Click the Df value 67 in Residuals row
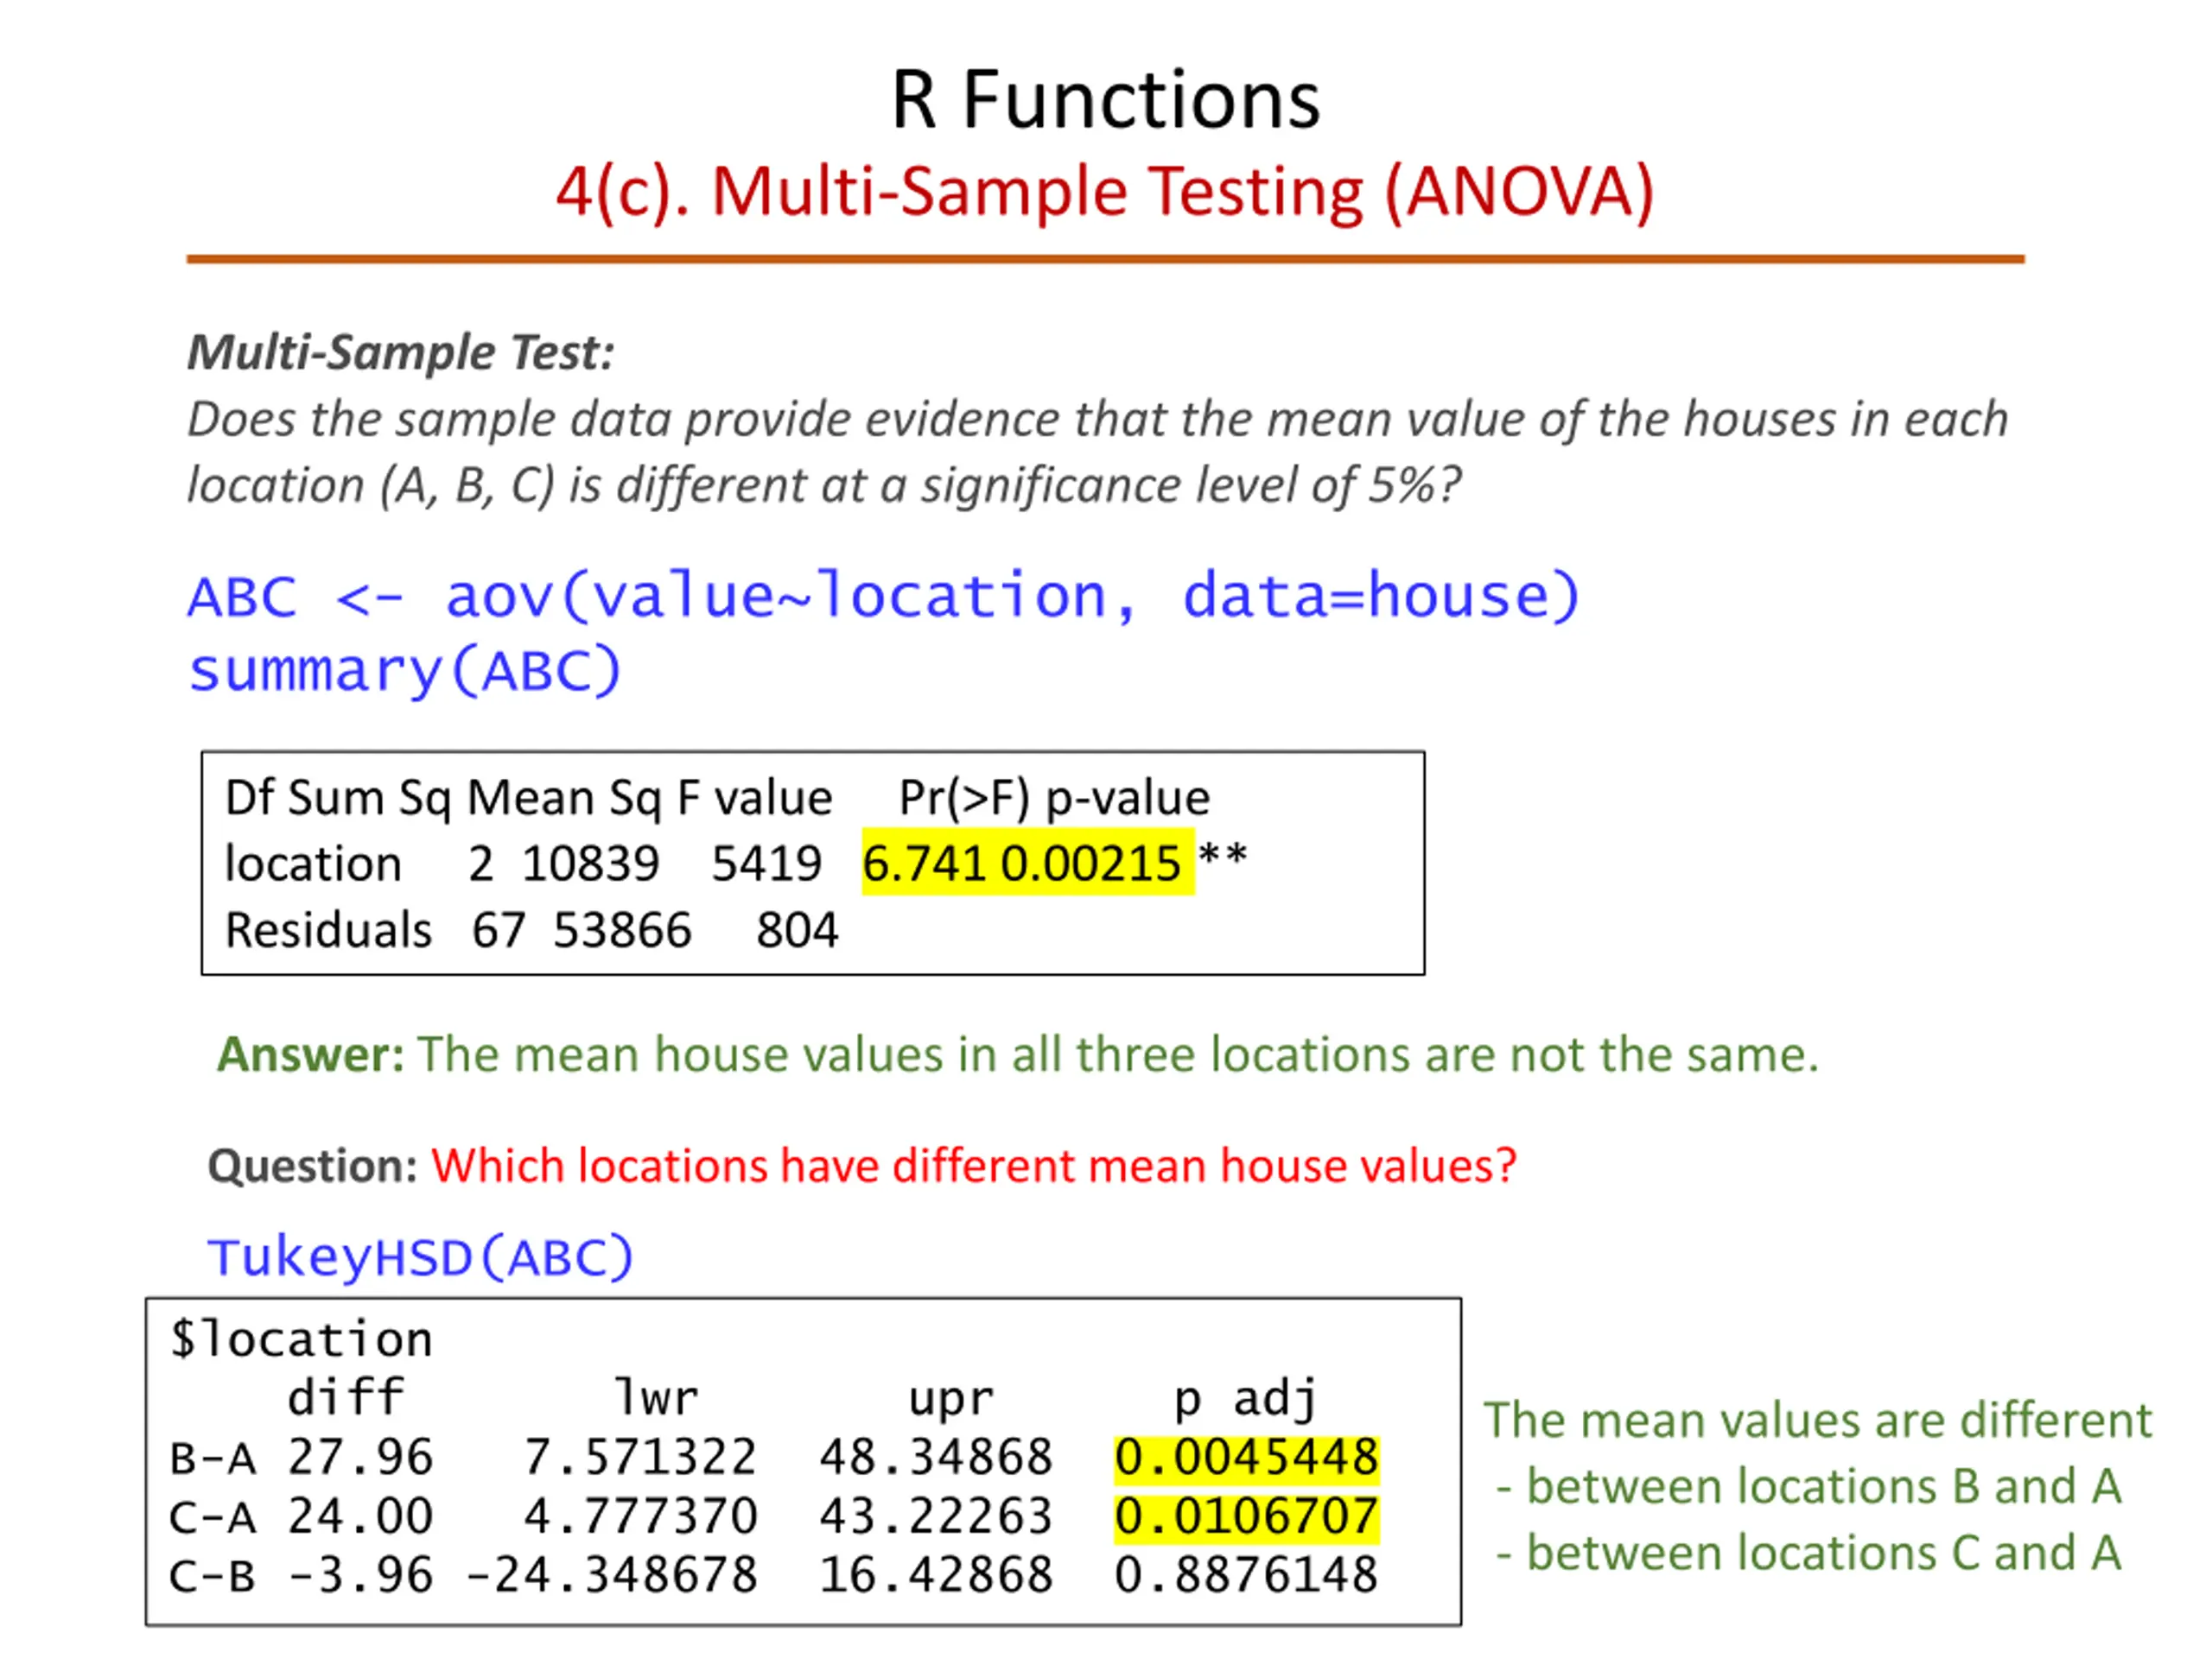The image size is (2212, 1658). [498, 929]
